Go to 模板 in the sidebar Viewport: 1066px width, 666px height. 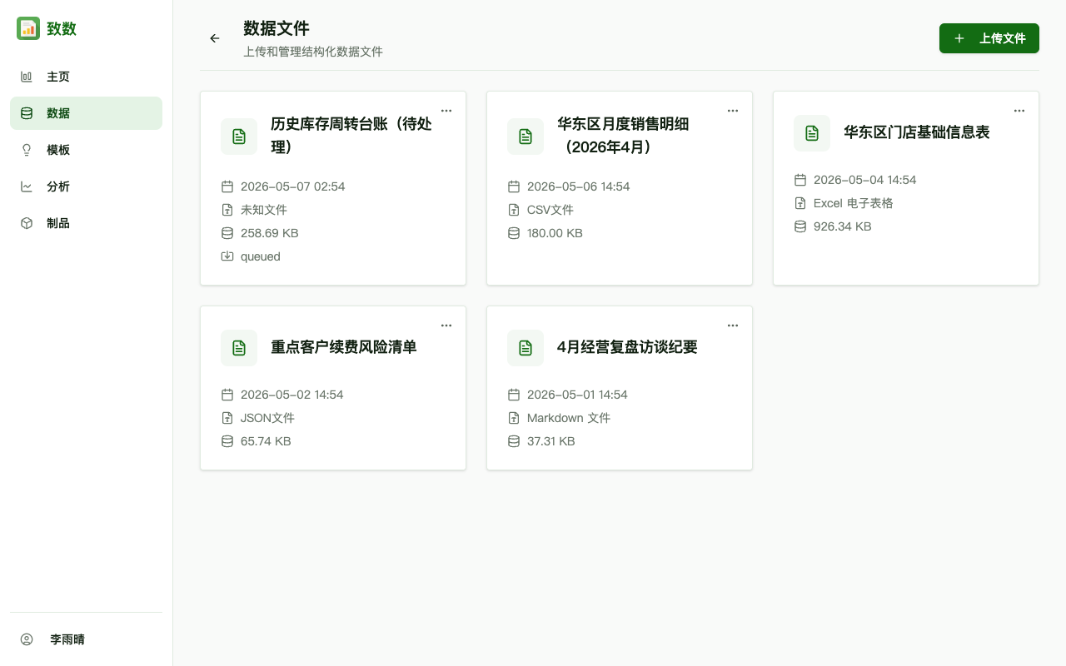[x=86, y=150]
